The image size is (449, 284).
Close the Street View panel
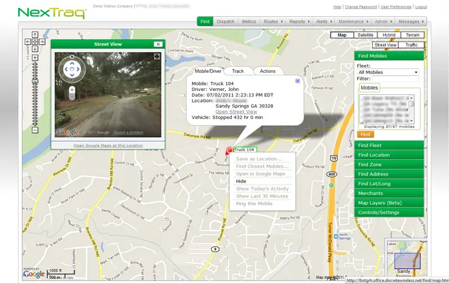coord(158,44)
